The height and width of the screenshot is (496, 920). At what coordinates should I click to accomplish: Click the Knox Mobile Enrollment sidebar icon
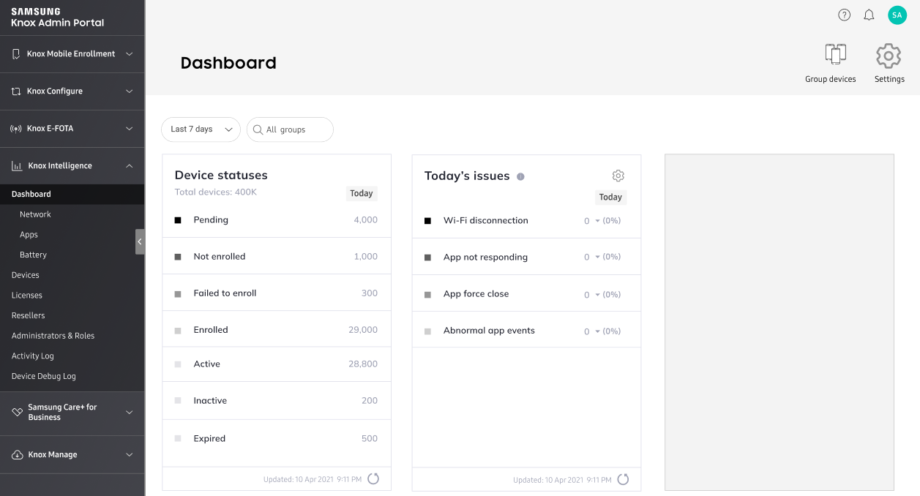click(x=16, y=54)
